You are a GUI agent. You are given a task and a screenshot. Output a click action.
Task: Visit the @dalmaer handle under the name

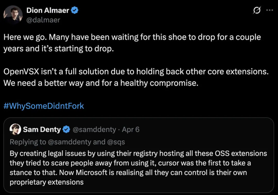[43, 20]
